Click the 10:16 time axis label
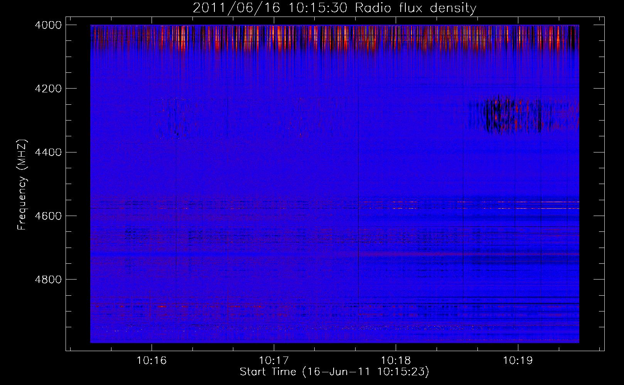This screenshot has width=624, height=385. point(152,361)
